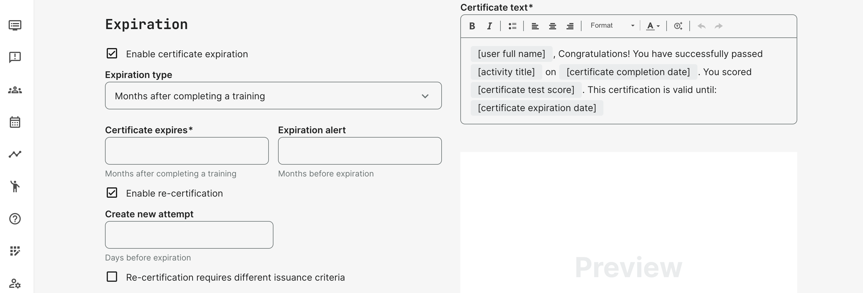Image resolution: width=863 pixels, height=293 pixels.
Task: Center align the certificate text
Action: click(x=552, y=26)
